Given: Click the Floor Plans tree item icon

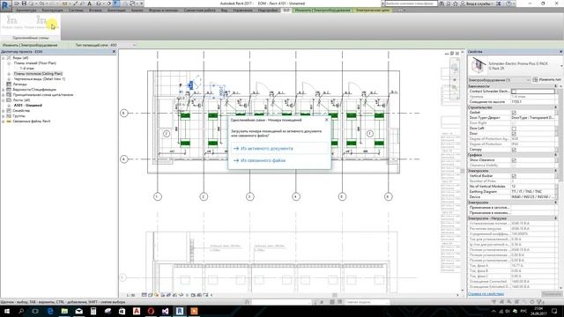Looking at the screenshot, I should point(9,63).
